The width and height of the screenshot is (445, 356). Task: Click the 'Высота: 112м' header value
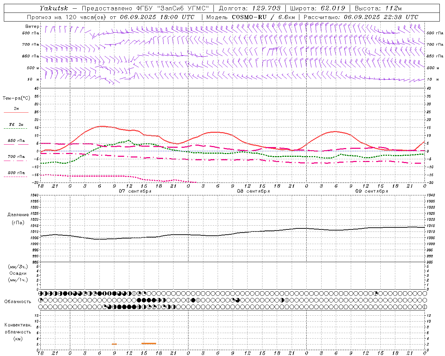378,8
